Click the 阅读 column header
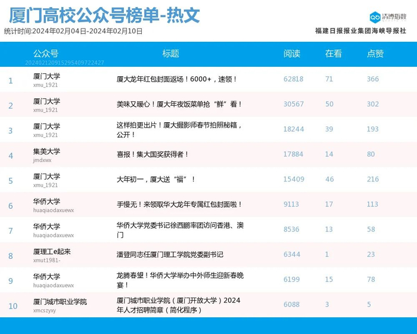This screenshot has height=334, width=417. [x=292, y=54]
